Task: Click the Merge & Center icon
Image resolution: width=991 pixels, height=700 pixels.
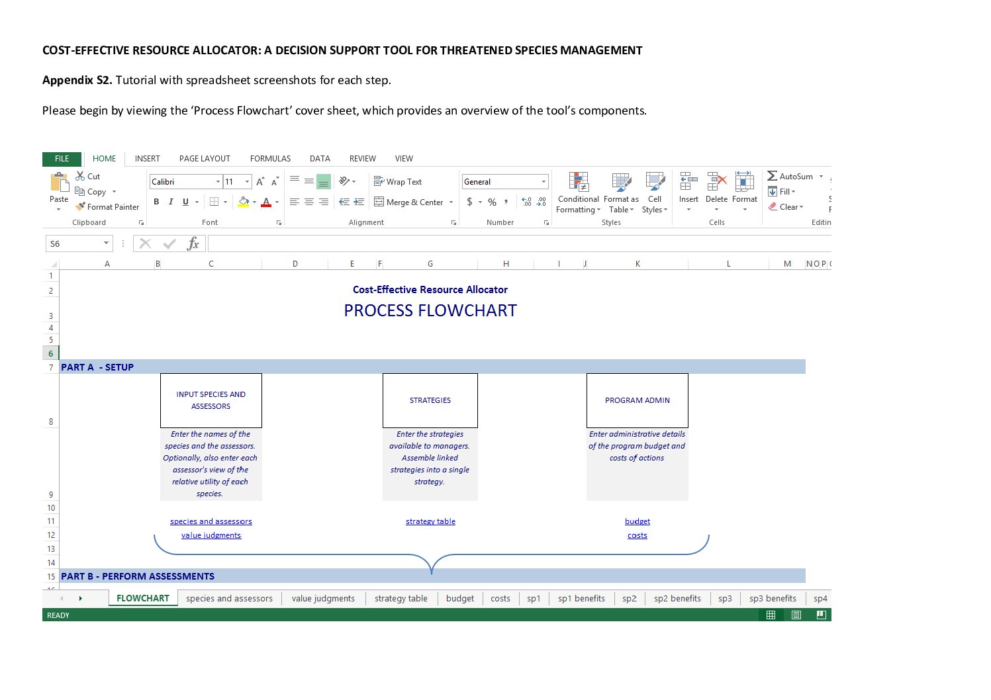Action: (x=379, y=202)
